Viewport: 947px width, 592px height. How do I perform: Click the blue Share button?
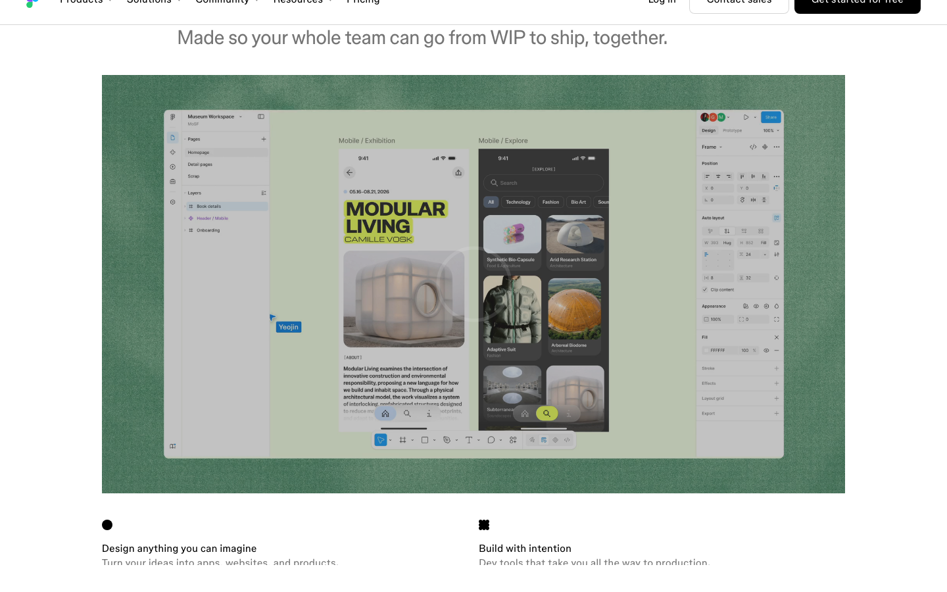771,117
